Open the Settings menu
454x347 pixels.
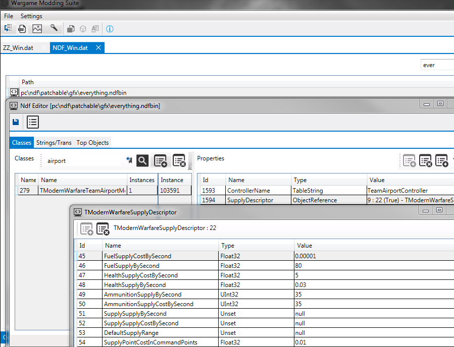tap(31, 16)
